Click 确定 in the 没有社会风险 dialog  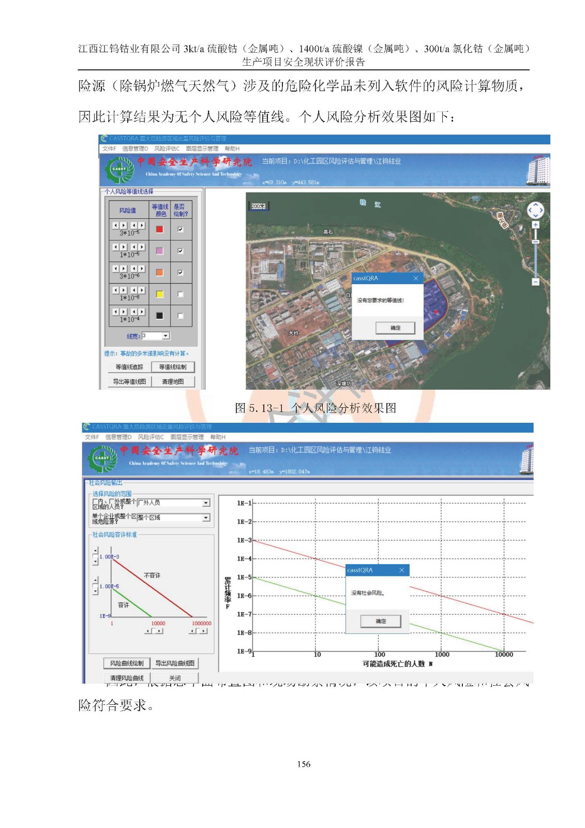(x=381, y=621)
